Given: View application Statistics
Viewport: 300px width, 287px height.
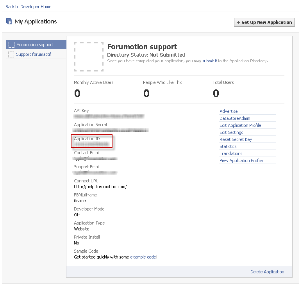Looking at the screenshot, I should point(228,146).
